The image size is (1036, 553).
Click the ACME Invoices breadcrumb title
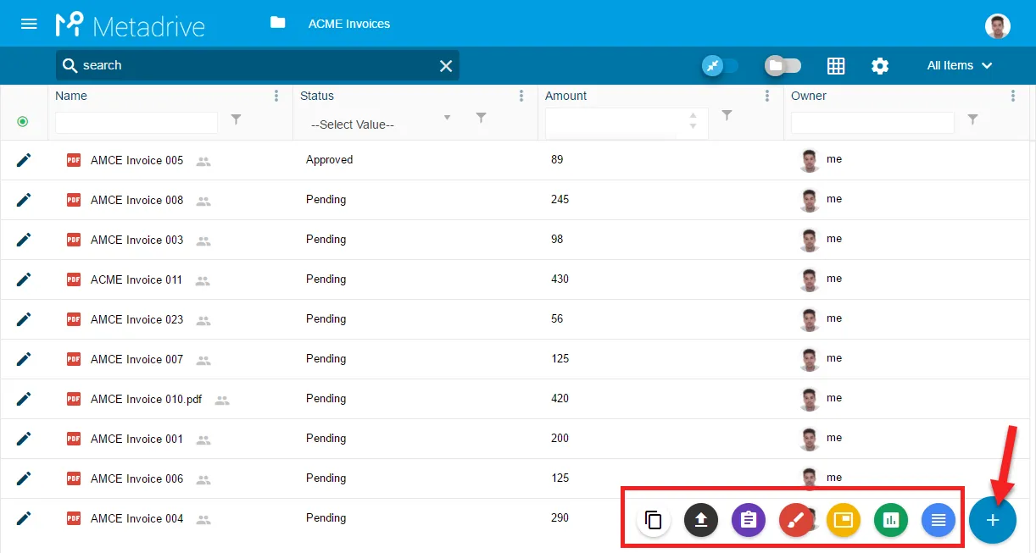coord(349,24)
